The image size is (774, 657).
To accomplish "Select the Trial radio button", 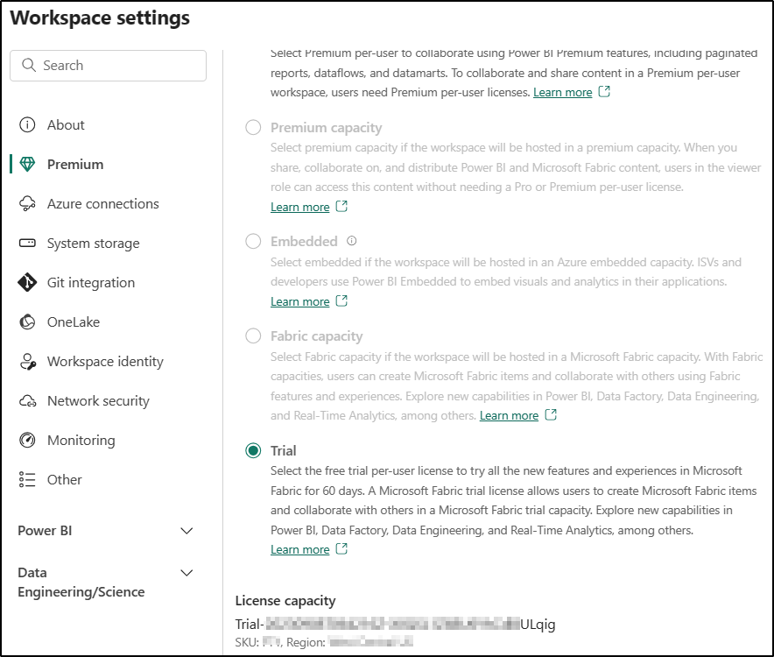I will pyautogui.click(x=253, y=450).
